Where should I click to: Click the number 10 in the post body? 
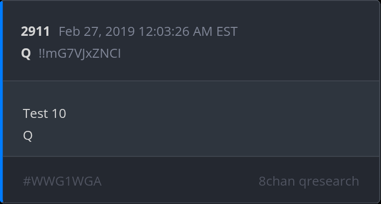[x=59, y=113]
